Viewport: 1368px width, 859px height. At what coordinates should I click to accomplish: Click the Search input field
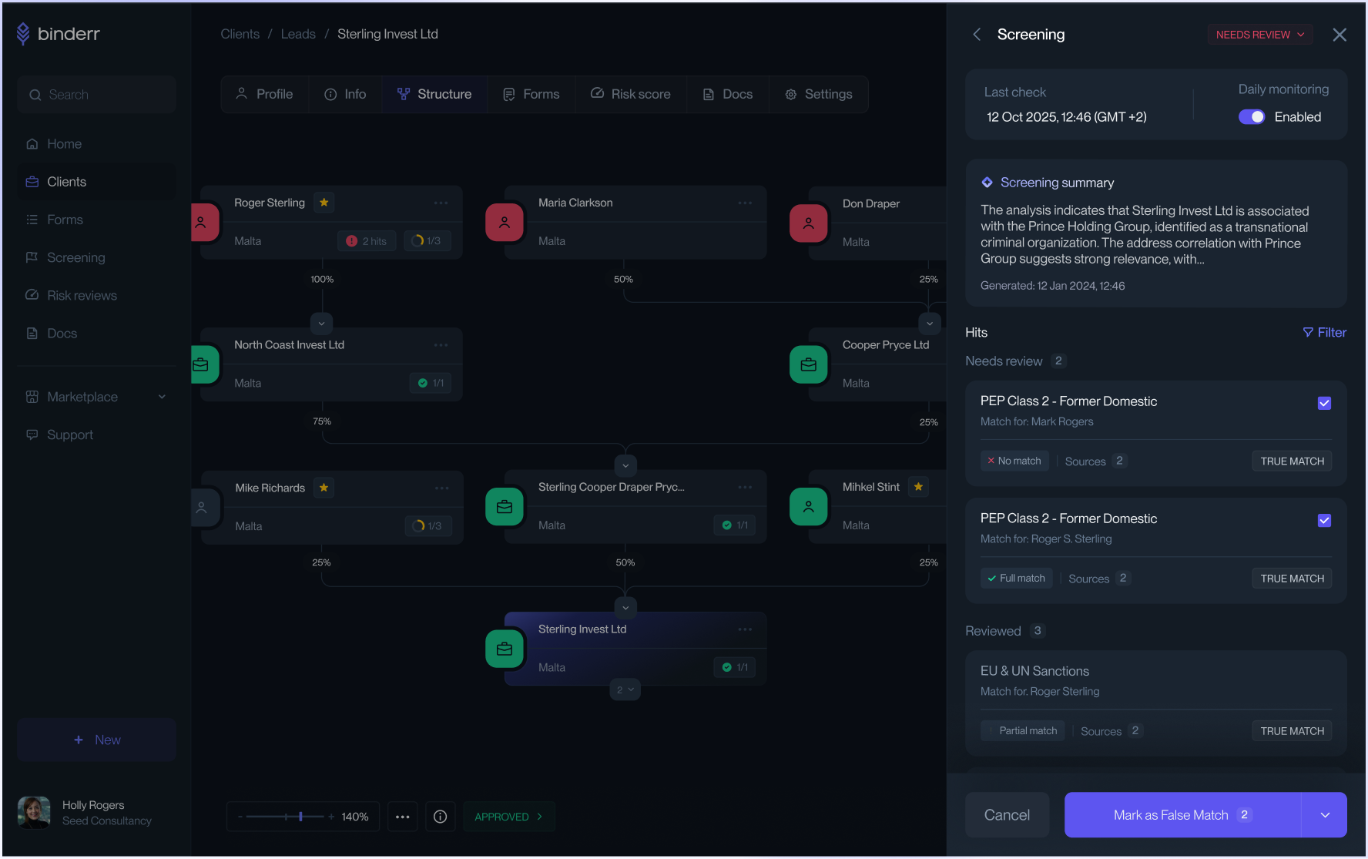click(97, 95)
